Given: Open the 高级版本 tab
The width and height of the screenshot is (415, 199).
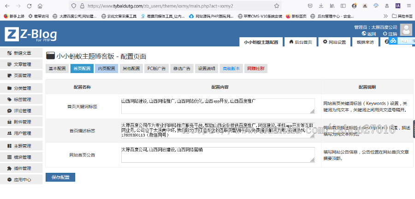Looking at the screenshot, I should pyautogui.click(x=231, y=68).
